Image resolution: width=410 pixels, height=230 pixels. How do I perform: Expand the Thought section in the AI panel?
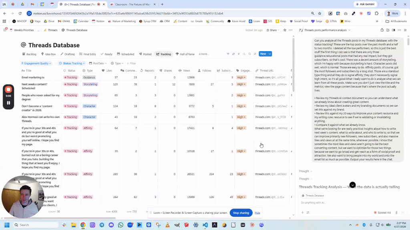(304, 171)
